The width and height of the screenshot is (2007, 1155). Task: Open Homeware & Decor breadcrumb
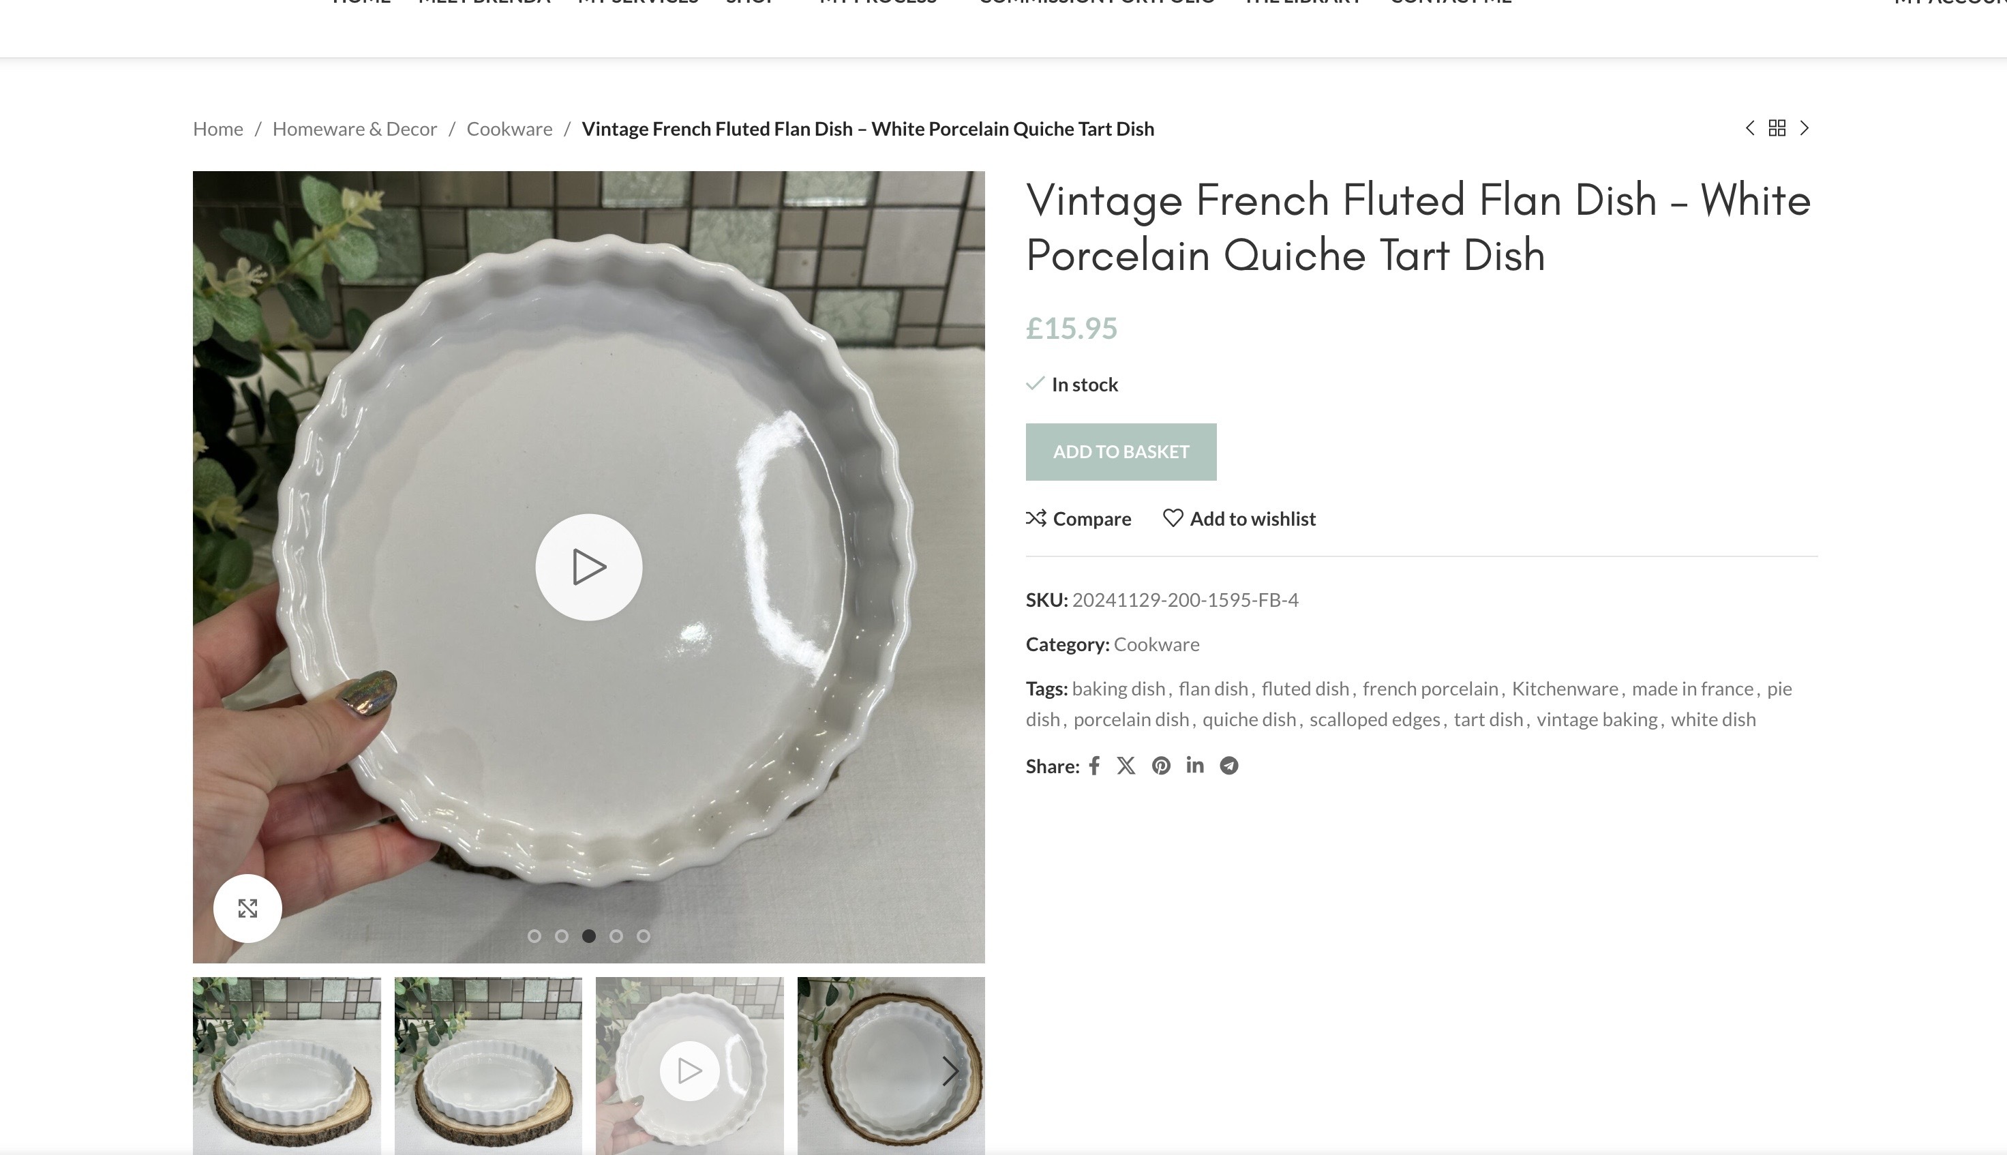354,130
